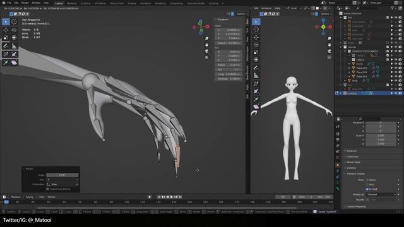Open the Render menu

[25, 3]
